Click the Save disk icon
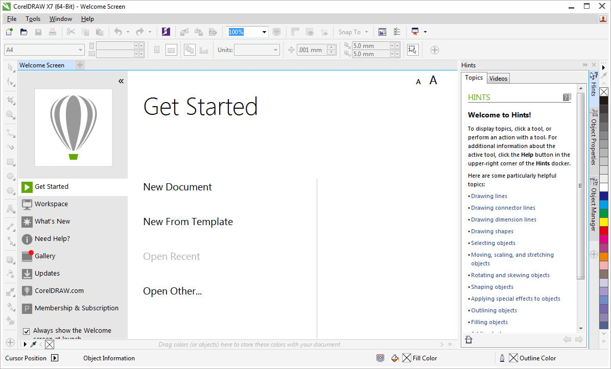The width and height of the screenshot is (611, 369). pyautogui.click(x=38, y=32)
